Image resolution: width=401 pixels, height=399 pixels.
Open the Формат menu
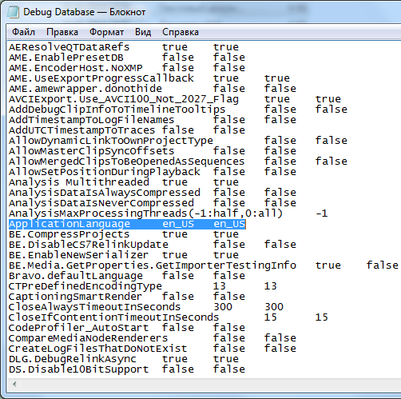pyautogui.click(x=106, y=32)
